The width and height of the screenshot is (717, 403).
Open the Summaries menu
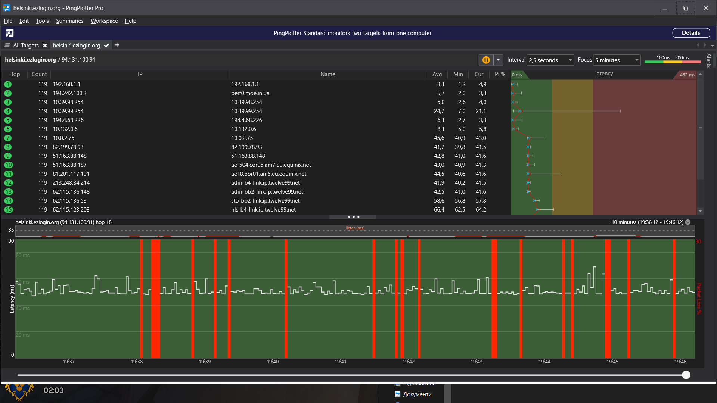[x=70, y=21]
